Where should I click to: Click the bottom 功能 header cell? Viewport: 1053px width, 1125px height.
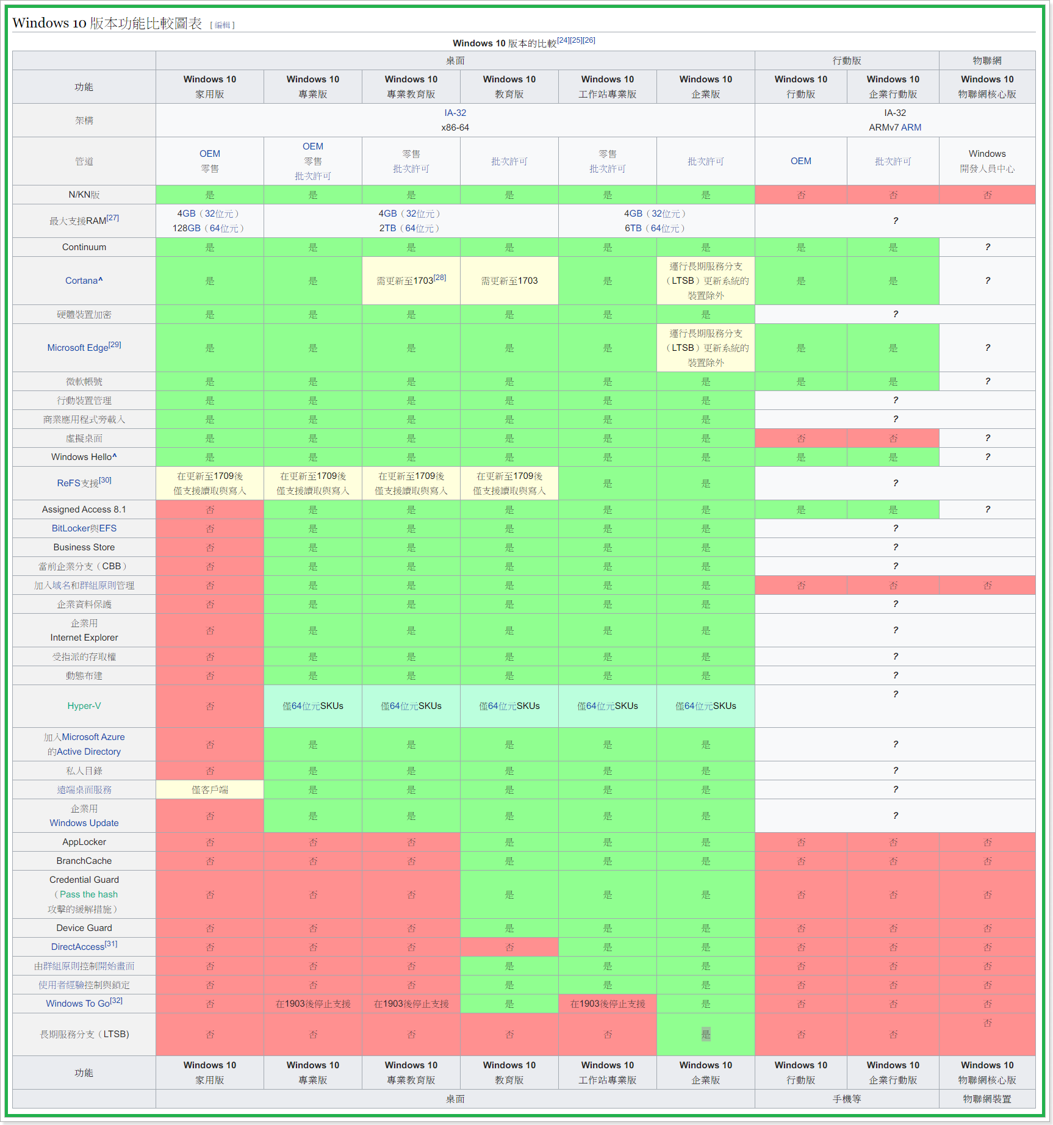coord(84,1073)
